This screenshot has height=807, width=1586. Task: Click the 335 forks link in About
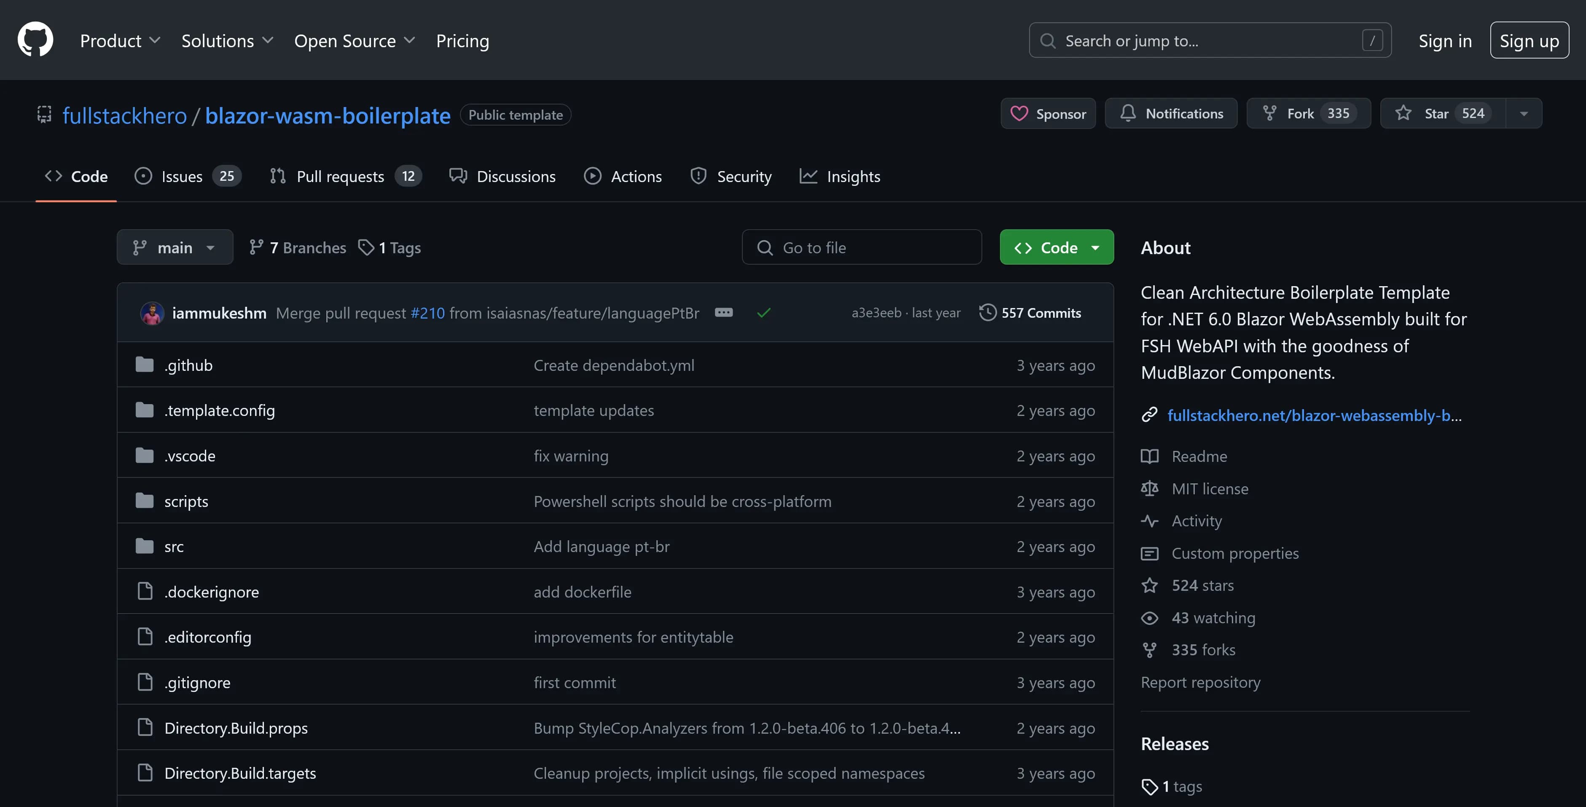(1188, 650)
